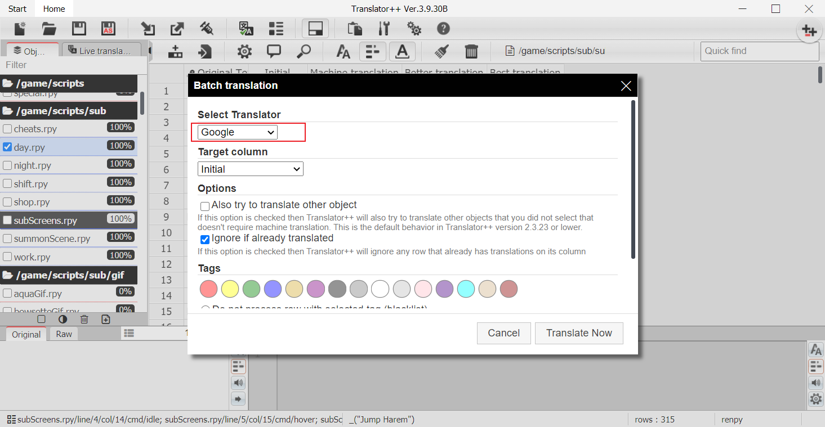
Task: Check the shop.rpy file checkbox
Action: [7, 202]
